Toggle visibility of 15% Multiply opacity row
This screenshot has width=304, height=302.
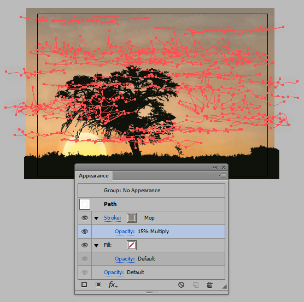(85, 232)
